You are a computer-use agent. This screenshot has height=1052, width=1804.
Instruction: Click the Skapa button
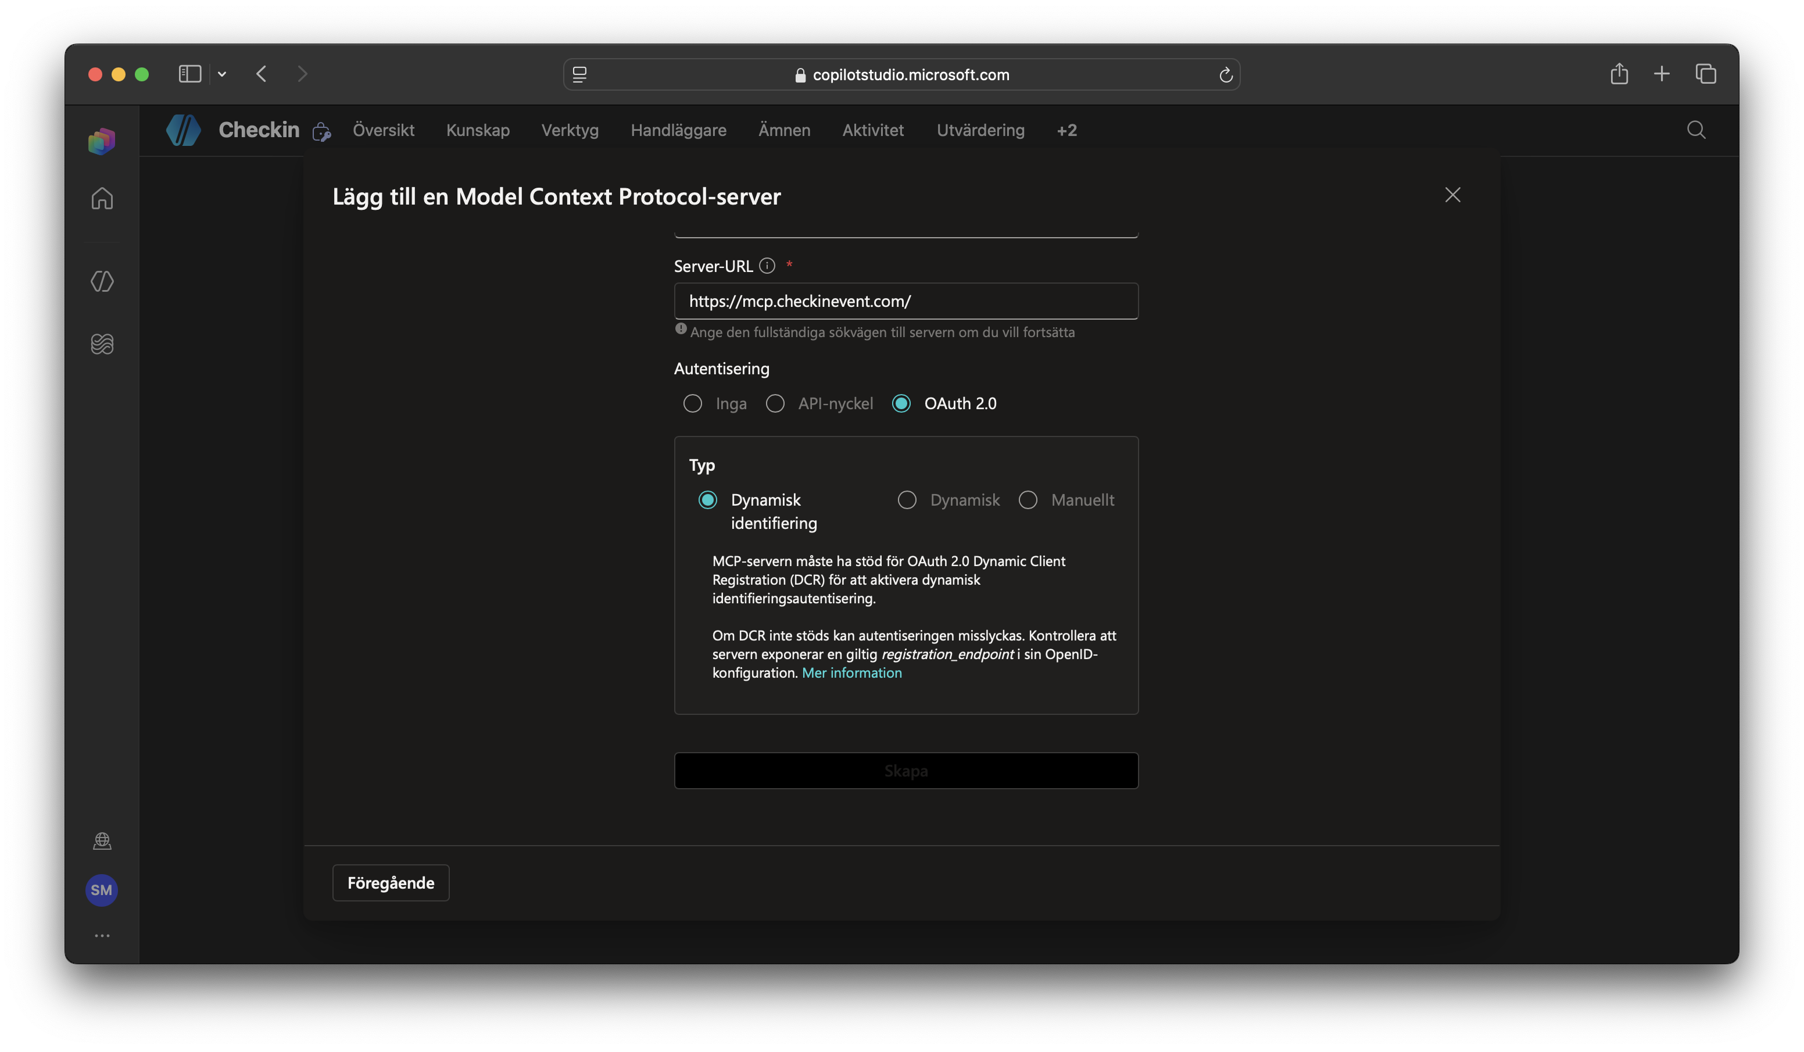(x=905, y=771)
